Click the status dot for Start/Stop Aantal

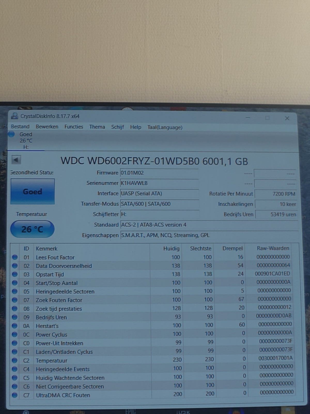tap(15, 283)
